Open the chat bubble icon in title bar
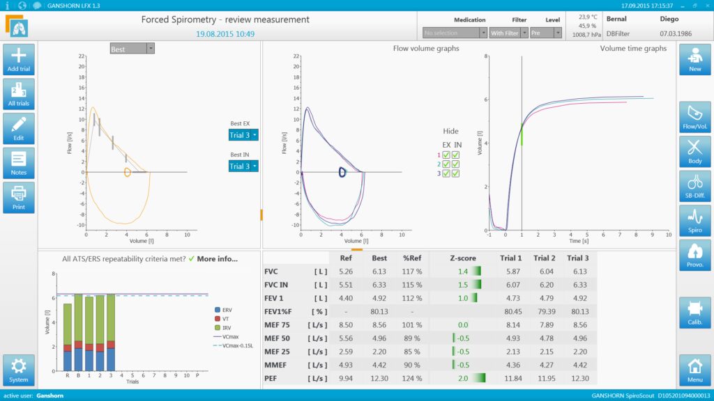 coord(37,6)
